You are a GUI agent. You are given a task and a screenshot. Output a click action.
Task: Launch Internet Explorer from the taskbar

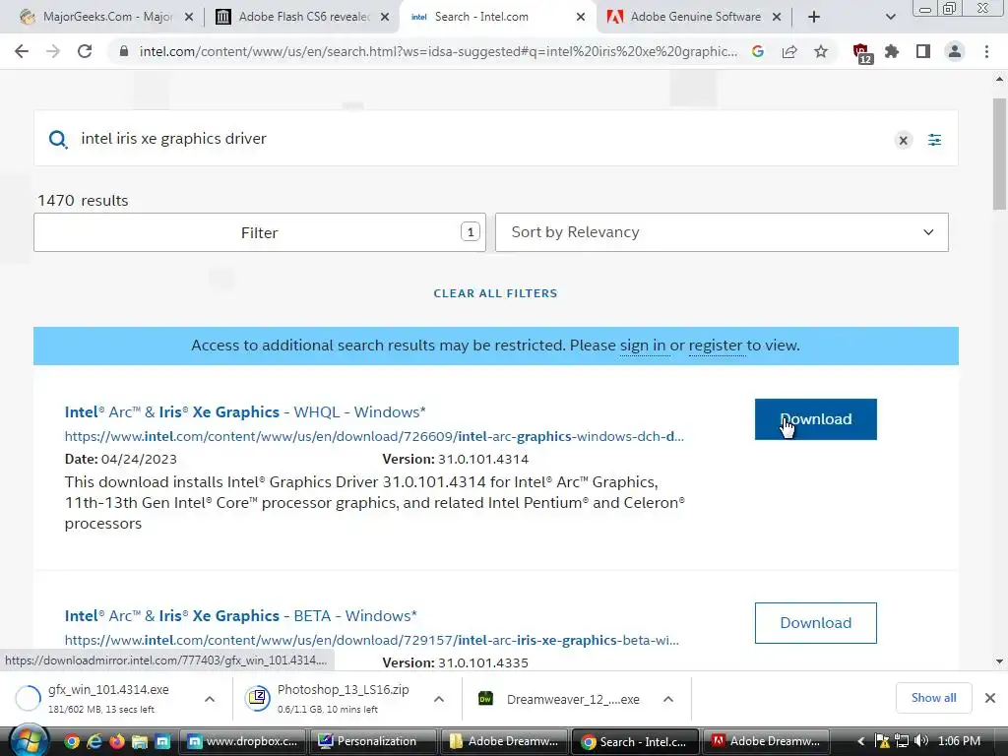pyautogui.click(x=94, y=741)
